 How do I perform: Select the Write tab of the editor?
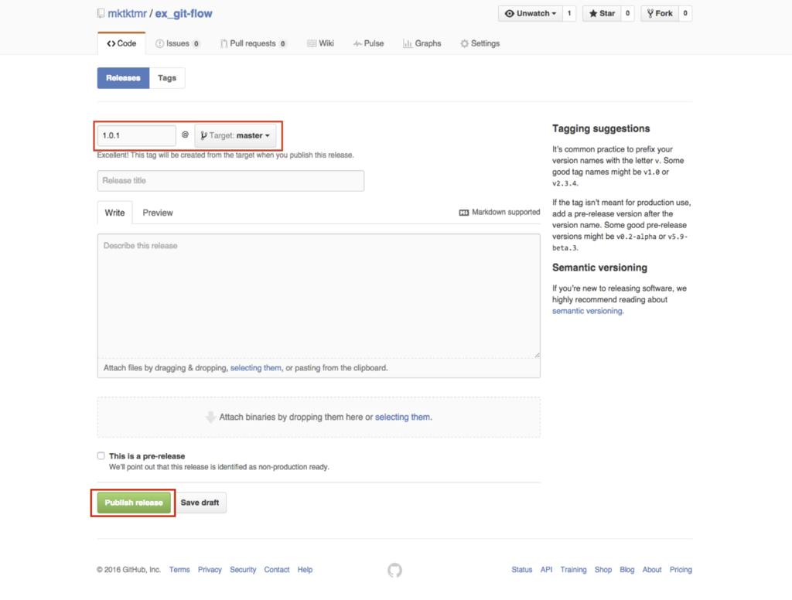point(114,213)
